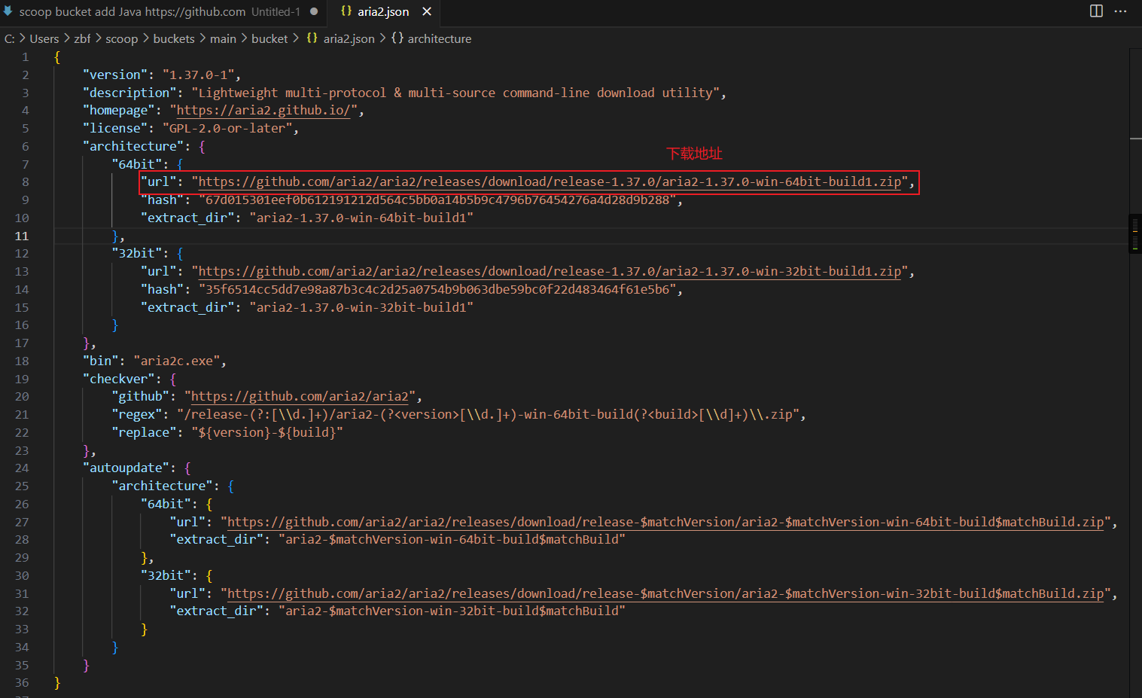This screenshot has width=1142, height=698.
Task: Switch to the Untitled-1 scoop bucket tab
Action: (163, 11)
